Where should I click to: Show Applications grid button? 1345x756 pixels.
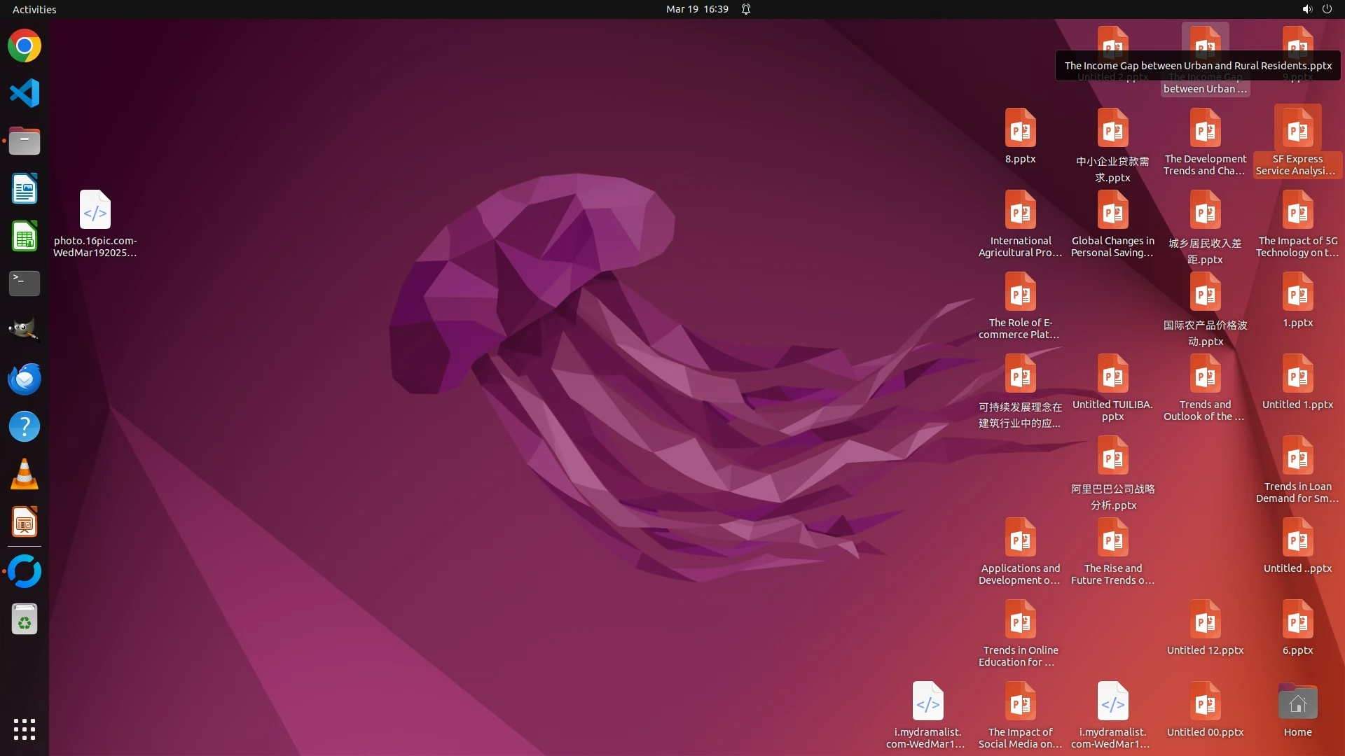click(25, 729)
